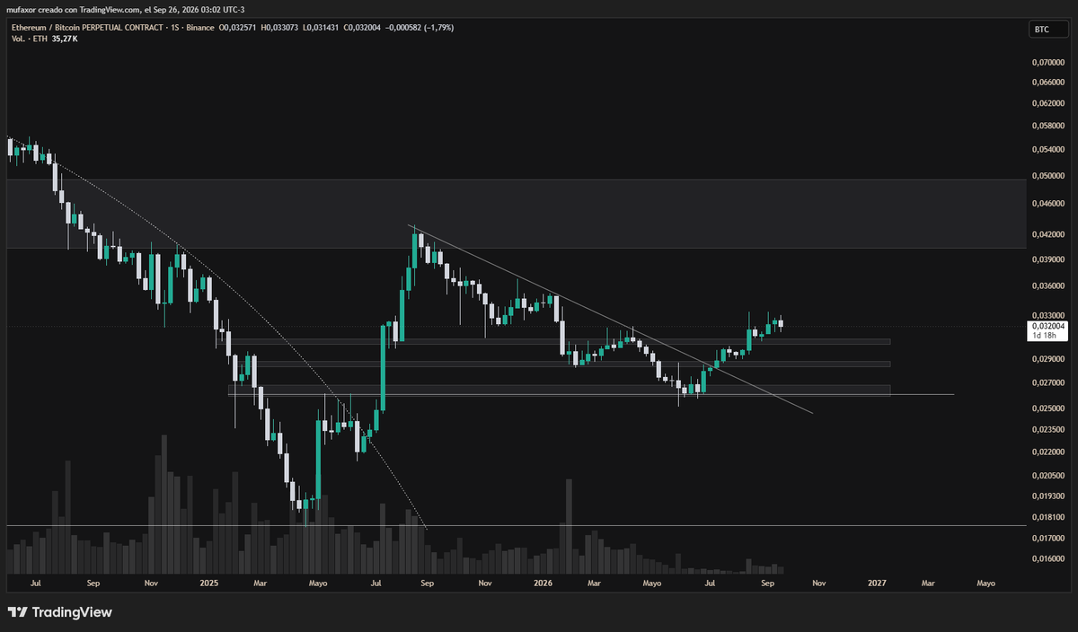The height and width of the screenshot is (632, 1078).
Task: Click price axis label 0,058000
Action: click(1047, 126)
